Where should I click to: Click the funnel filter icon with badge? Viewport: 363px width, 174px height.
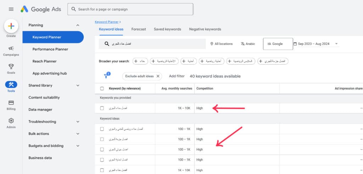click(x=107, y=75)
